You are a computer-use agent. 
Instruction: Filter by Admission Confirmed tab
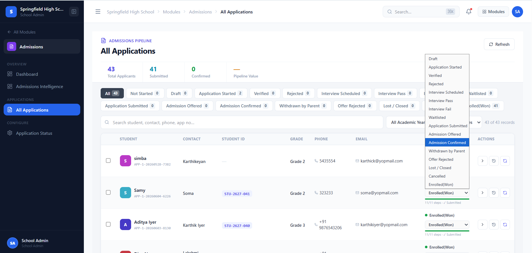point(244,106)
